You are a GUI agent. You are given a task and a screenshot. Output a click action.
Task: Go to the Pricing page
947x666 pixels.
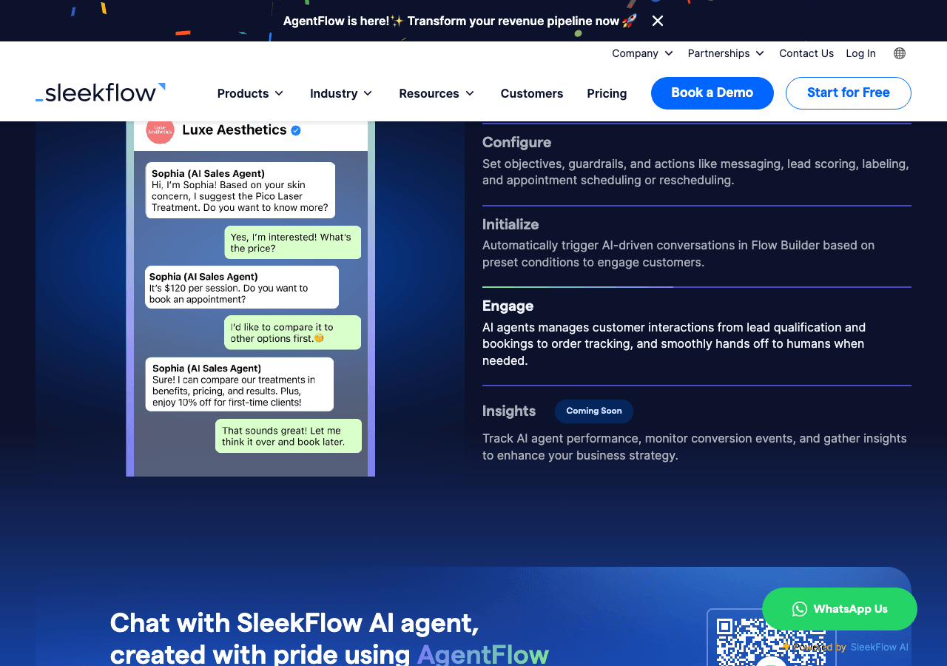(x=607, y=93)
